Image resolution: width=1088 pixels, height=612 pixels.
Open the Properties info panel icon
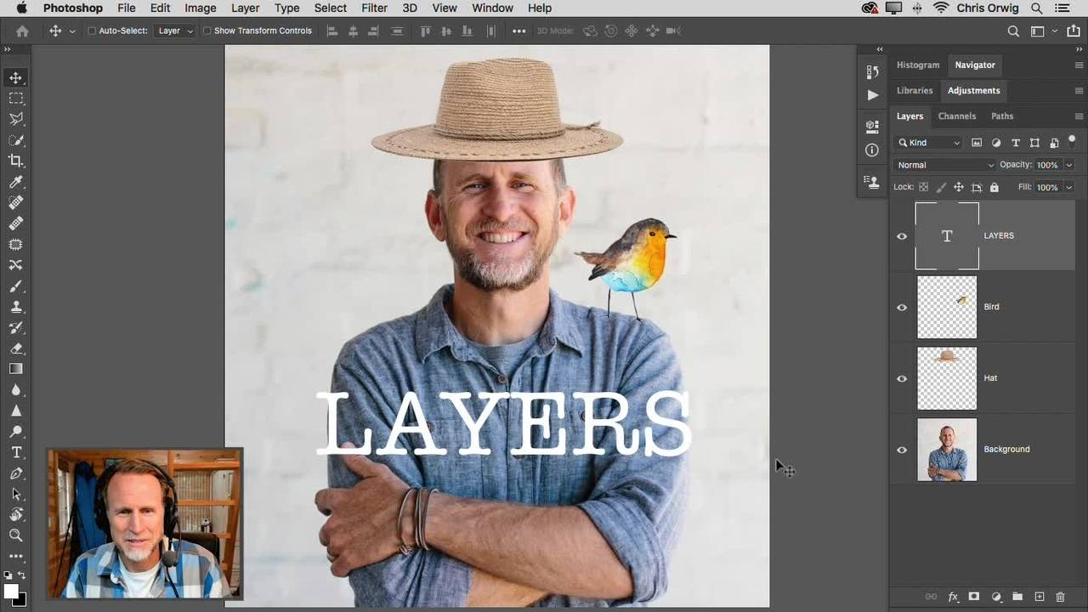(x=872, y=150)
